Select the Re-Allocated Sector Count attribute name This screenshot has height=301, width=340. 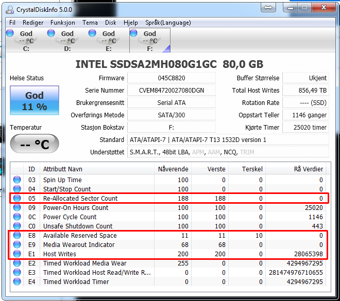[80, 199]
